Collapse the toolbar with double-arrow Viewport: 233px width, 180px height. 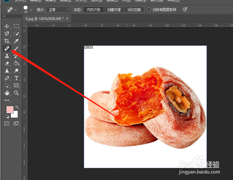(4, 16)
